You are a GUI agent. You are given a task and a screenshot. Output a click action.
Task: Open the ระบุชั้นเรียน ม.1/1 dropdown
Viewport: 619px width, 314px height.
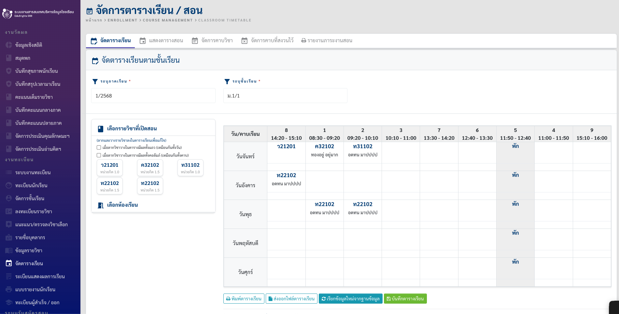click(x=285, y=96)
